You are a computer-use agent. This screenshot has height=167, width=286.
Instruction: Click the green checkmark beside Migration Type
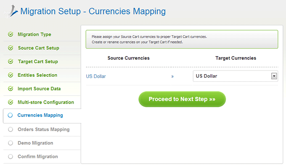(x=11, y=34)
